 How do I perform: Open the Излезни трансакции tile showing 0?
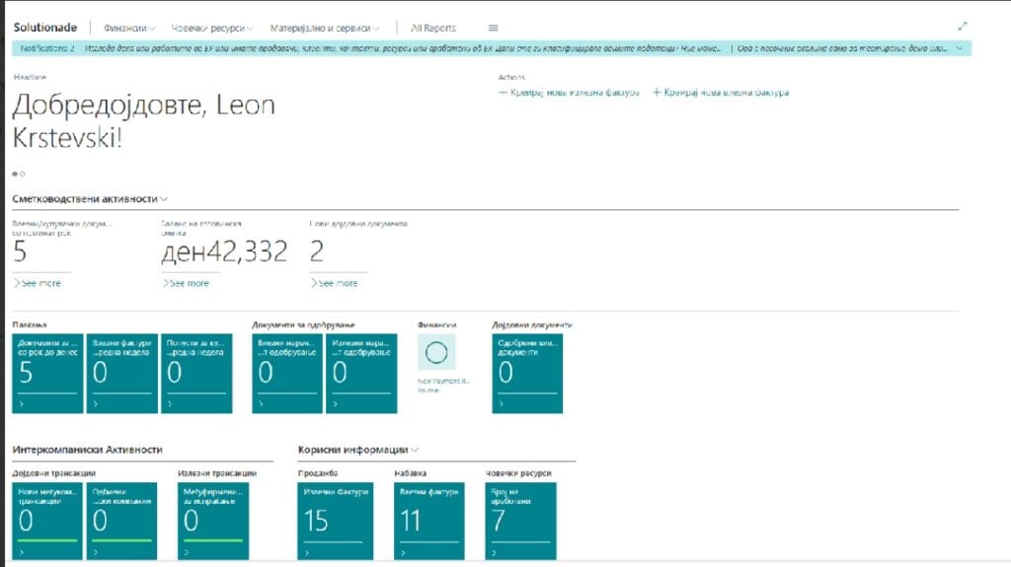click(x=213, y=522)
